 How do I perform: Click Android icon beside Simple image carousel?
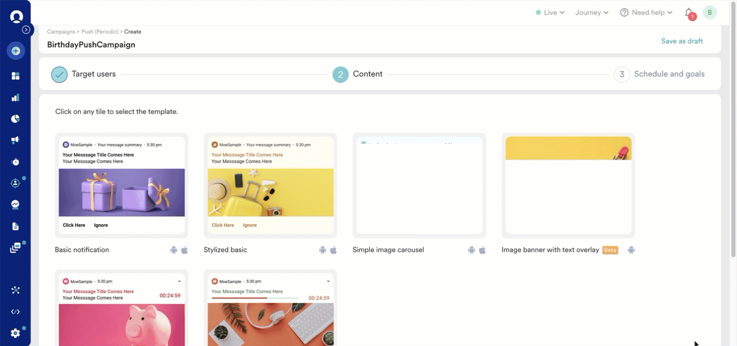tap(471, 250)
